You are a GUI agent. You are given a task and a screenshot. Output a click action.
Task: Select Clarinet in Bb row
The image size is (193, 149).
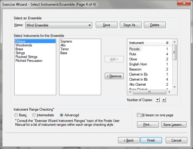point(150,79)
